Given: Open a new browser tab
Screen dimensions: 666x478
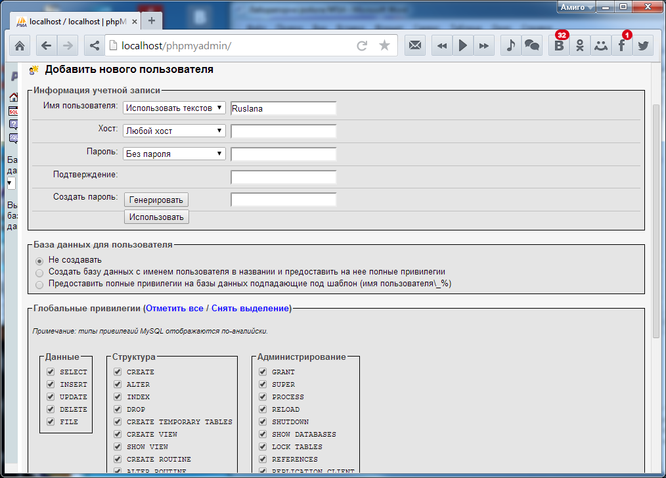Looking at the screenshot, I should (152, 21).
